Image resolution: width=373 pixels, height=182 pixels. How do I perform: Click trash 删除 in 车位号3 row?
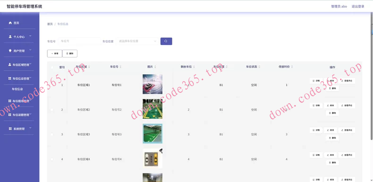tap(332, 138)
